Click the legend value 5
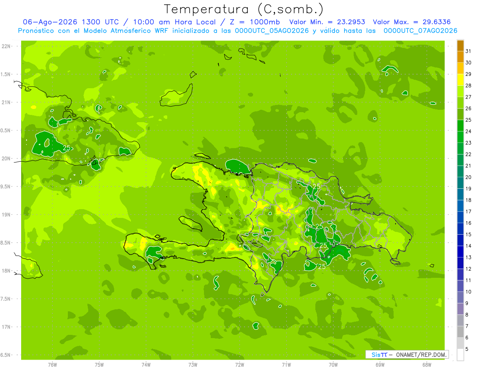 (x=467, y=349)
